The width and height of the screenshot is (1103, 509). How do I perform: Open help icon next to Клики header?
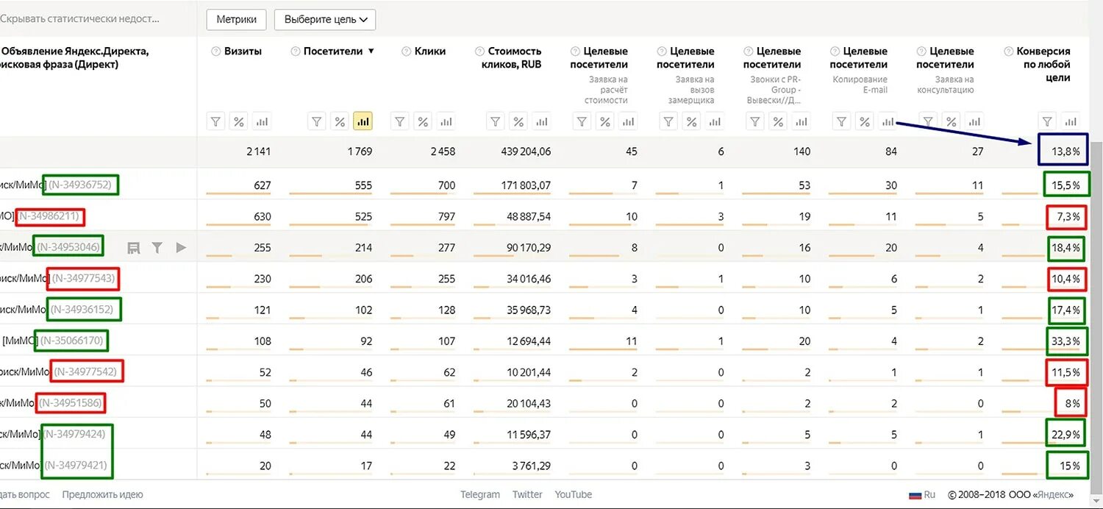coord(407,51)
